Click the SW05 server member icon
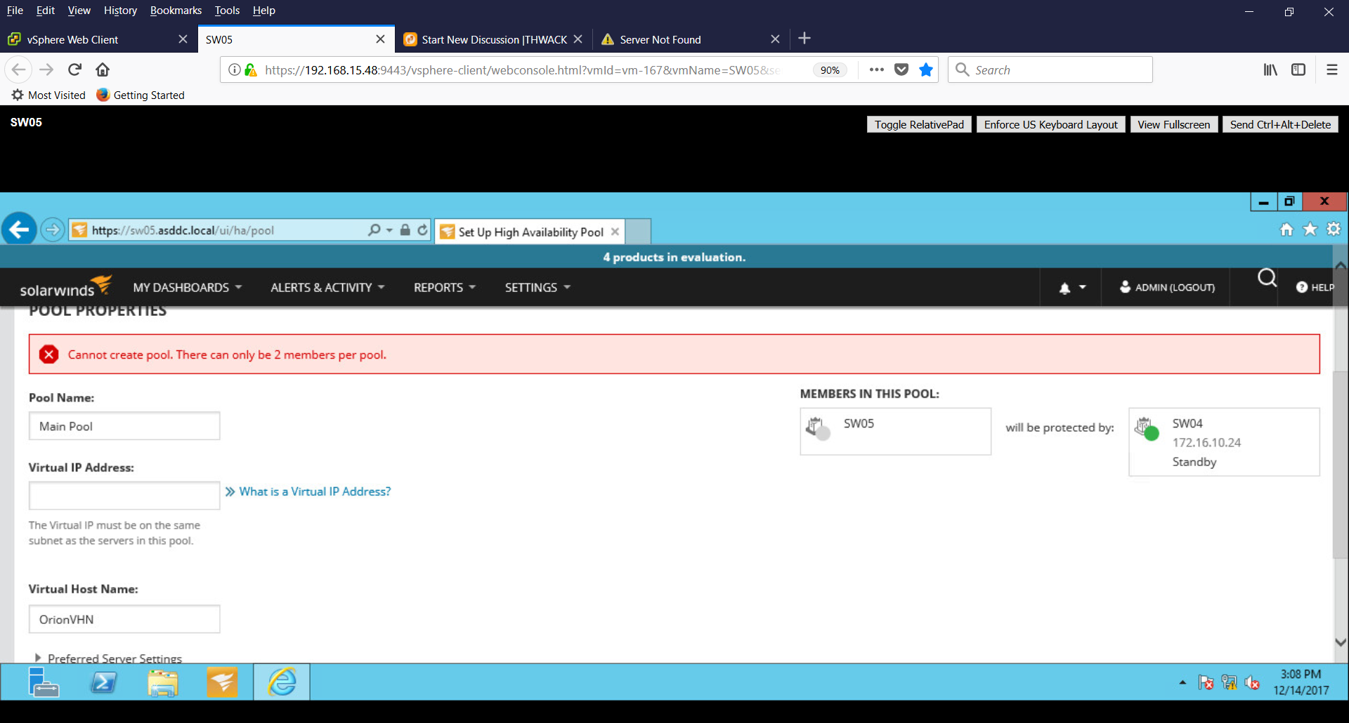This screenshot has width=1349, height=723. click(x=817, y=427)
